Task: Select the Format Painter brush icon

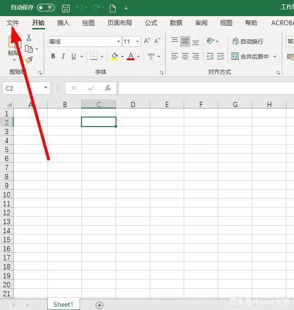Action: point(29,60)
